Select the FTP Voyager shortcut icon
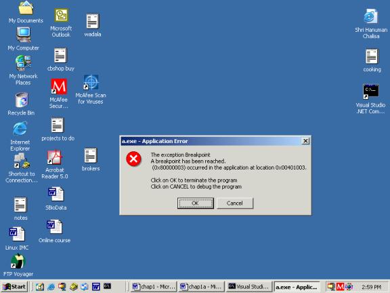Viewport: 390px width, 293px height. [18, 265]
